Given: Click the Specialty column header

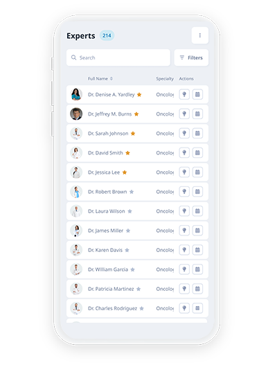Looking at the screenshot, I should tap(165, 79).
